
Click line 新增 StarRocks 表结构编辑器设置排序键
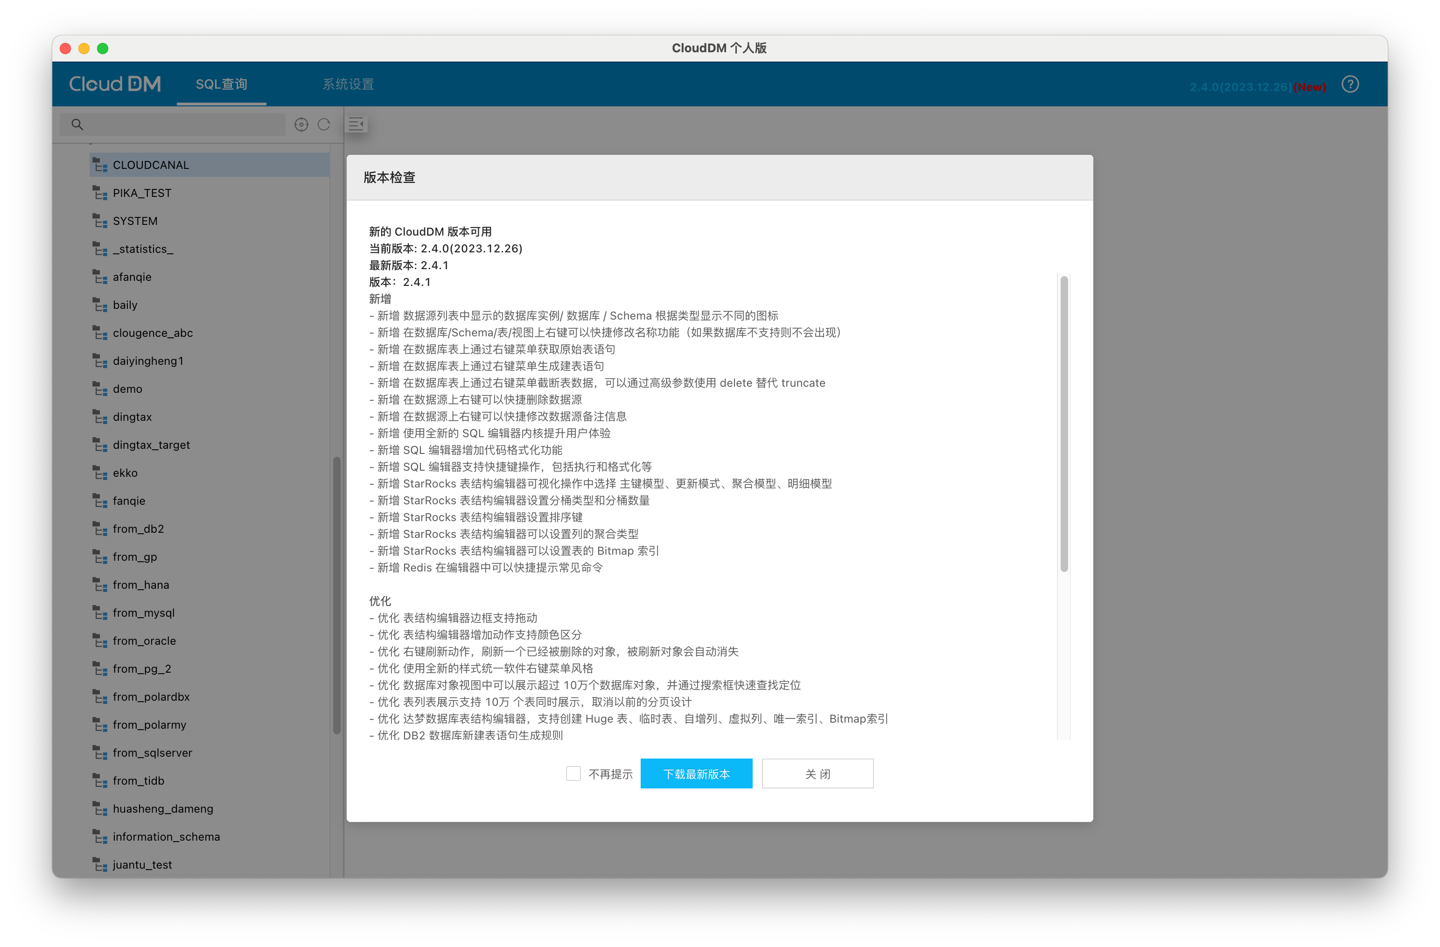point(476,517)
